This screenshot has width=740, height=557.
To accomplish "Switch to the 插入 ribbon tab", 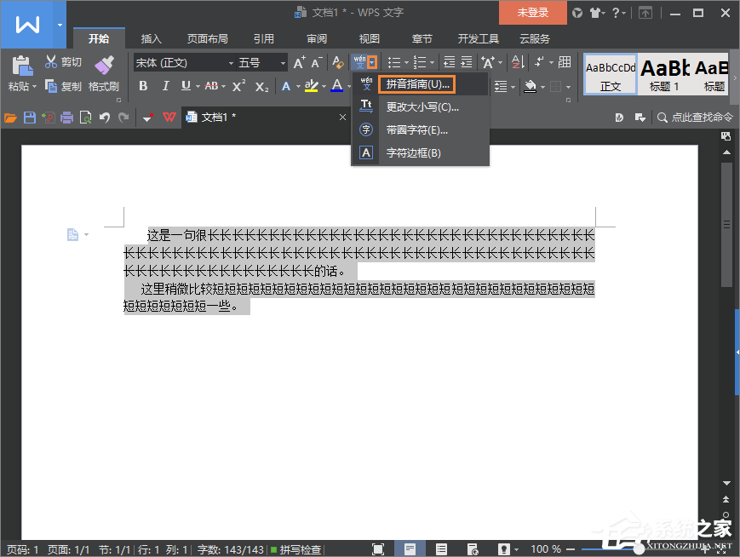I will 152,39.
